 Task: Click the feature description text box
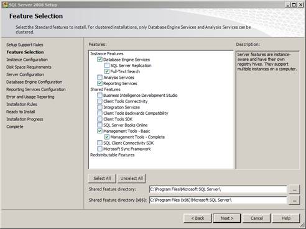point(267,110)
